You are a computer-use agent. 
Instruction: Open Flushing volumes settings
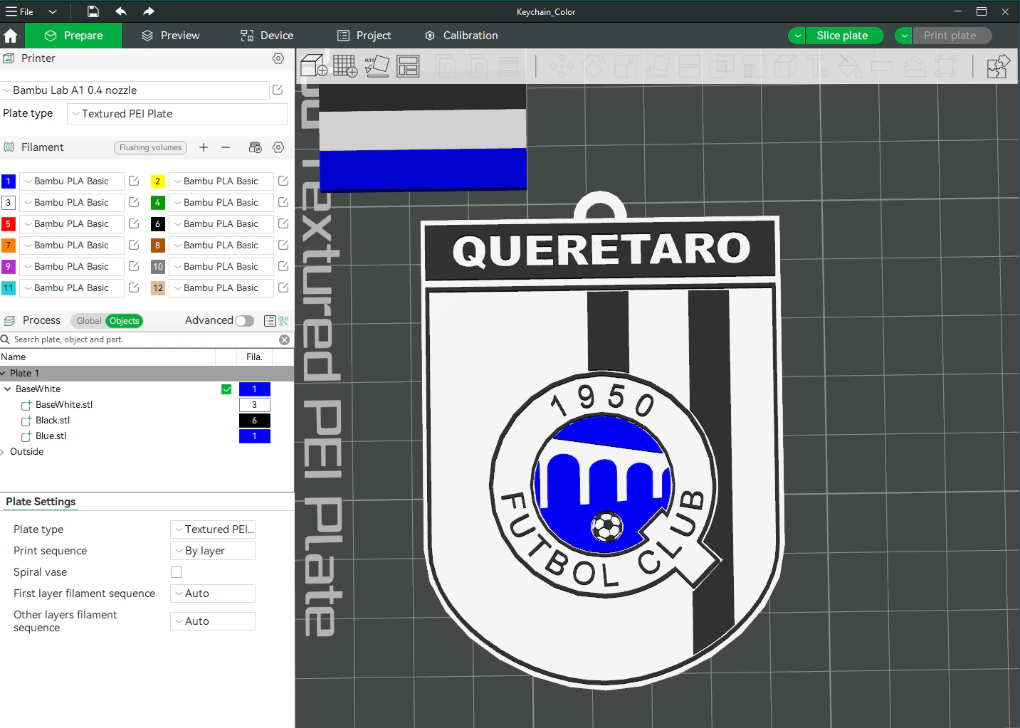[x=150, y=147]
